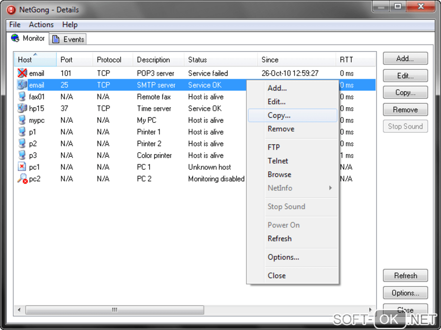Select Browse in the context menu
This screenshot has height=330, width=441.
click(x=293, y=174)
